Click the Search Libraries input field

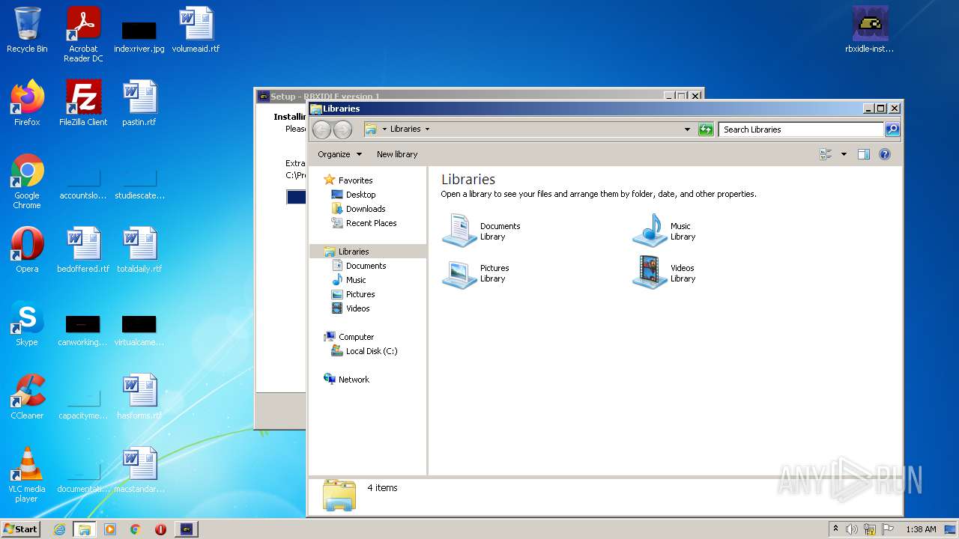click(x=801, y=130)
